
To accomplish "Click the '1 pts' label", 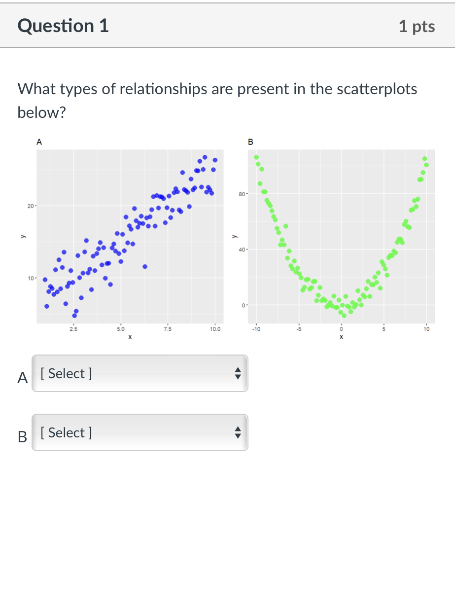I will click(417, 27).
